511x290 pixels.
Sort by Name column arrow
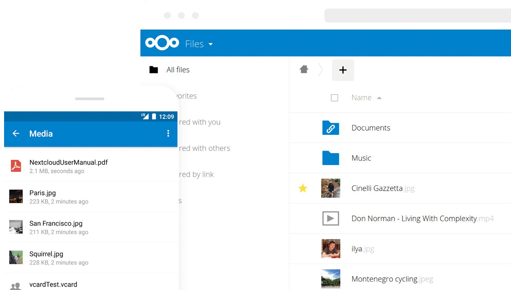[379, 98]
